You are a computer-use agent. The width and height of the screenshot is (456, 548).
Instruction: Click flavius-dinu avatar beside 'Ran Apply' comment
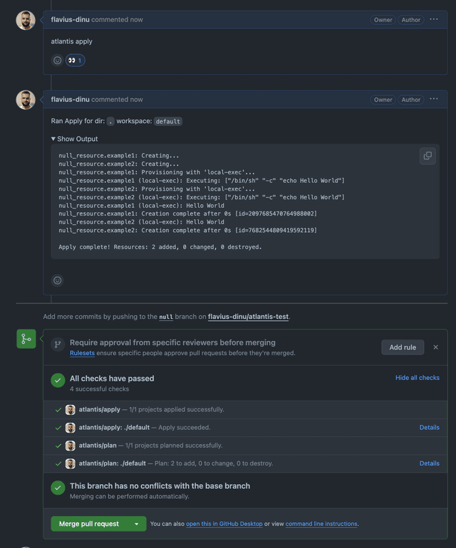[26, 100]
